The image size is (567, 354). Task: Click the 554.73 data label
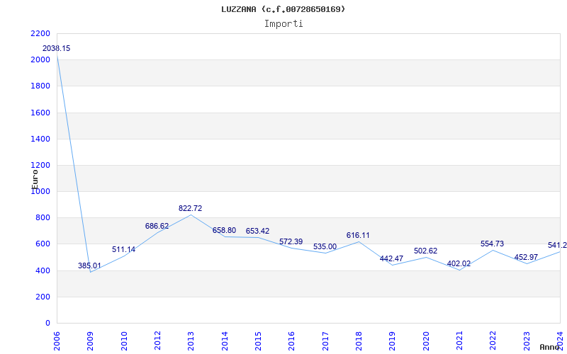[x=492, y=244]
